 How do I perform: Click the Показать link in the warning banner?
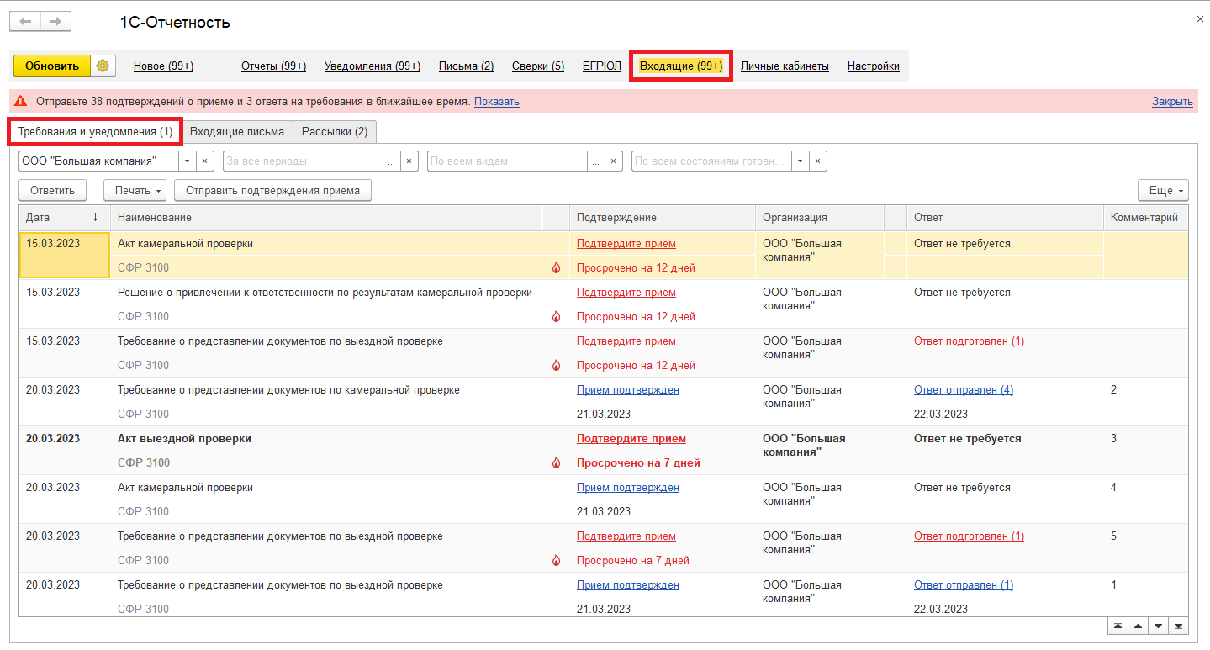pyautogui.click(x=496, y=102)
